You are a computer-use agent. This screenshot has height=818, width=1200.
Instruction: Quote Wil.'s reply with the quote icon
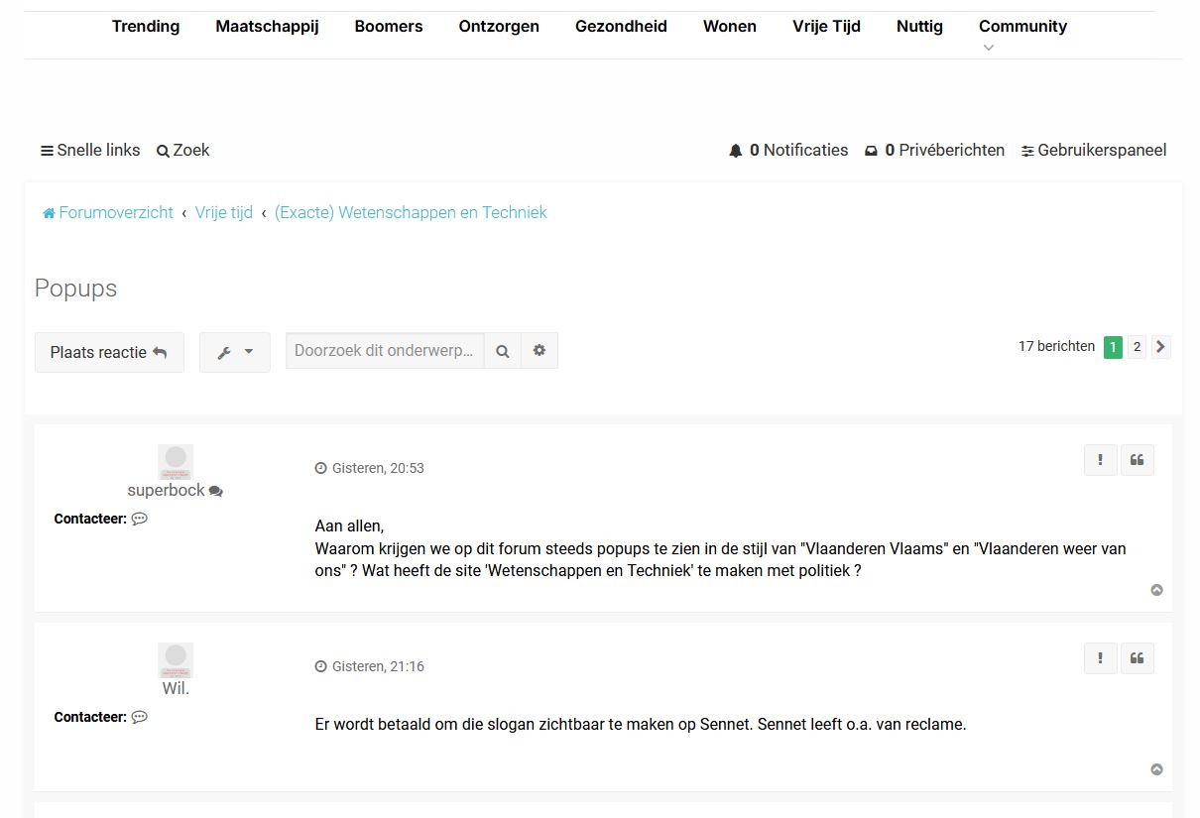pyautogui.click(x=1137, y=658)
